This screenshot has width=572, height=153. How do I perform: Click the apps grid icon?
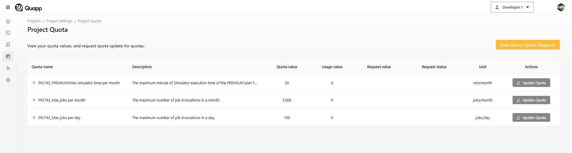[8, 7]
